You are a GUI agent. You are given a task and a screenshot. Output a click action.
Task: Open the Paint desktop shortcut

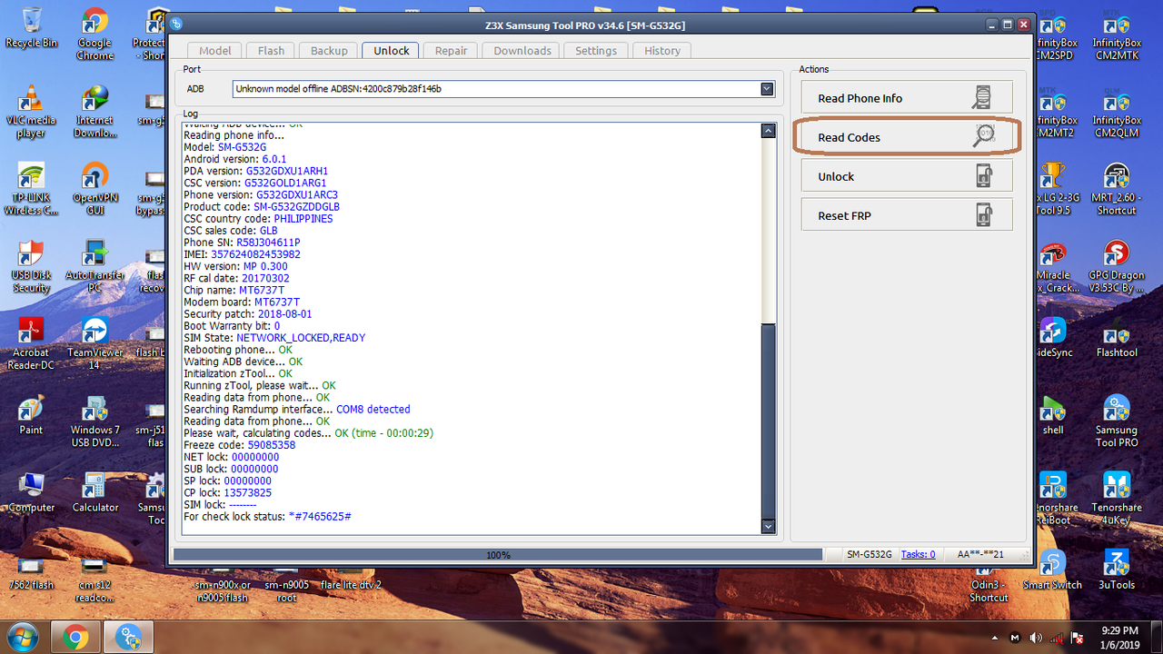click(x=31, y=416)
